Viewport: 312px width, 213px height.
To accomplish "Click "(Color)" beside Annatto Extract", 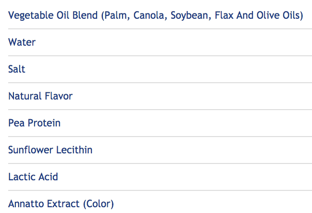I will coord(98,204).
